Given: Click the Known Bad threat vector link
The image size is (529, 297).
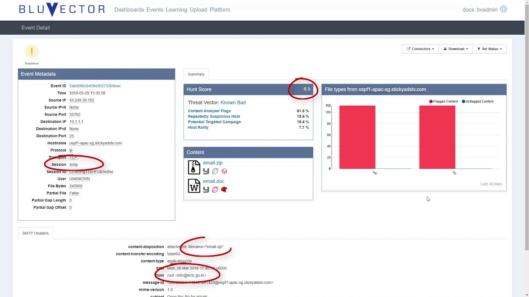Looking at the screenshot, I should [233, 102].
